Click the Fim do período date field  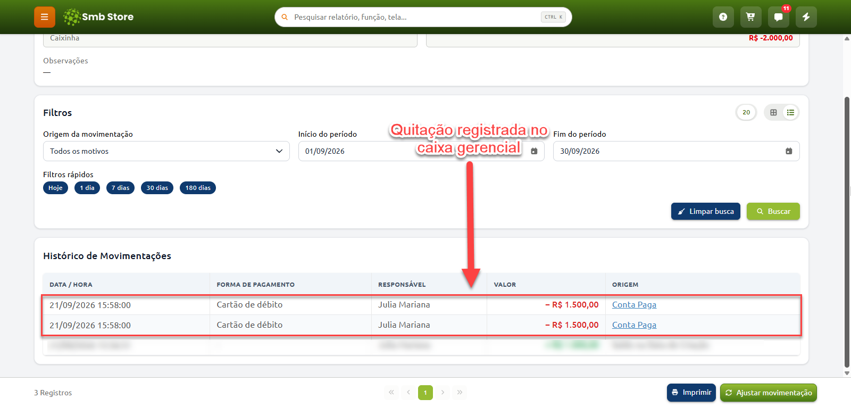coord(677,151)
